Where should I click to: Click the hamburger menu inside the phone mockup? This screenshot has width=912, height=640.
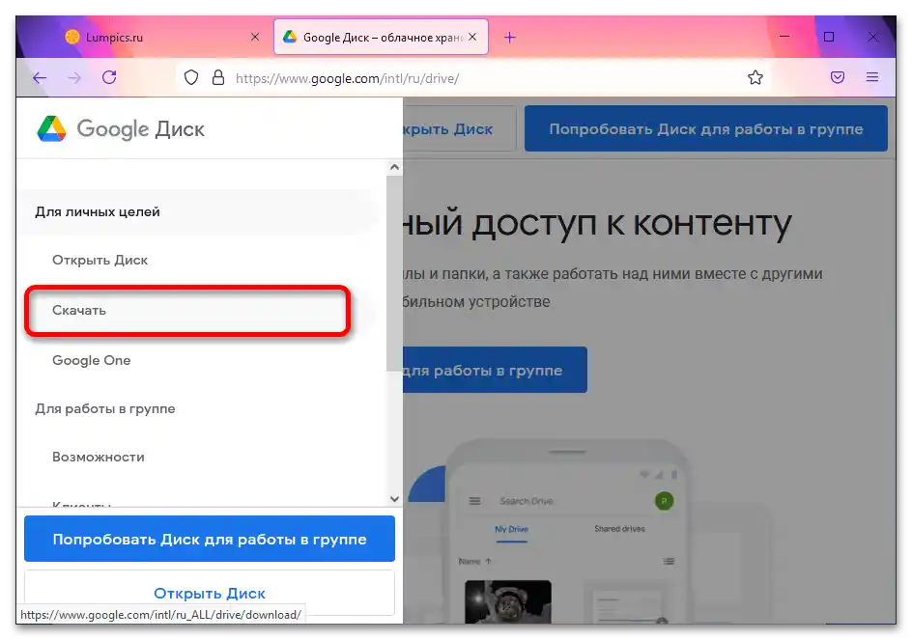pyautogui.click(x=475, y=501)
